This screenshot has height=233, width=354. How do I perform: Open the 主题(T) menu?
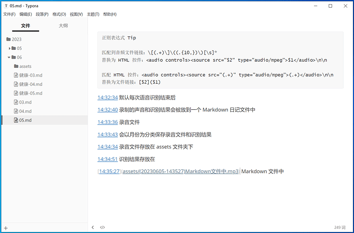point(93,14)
